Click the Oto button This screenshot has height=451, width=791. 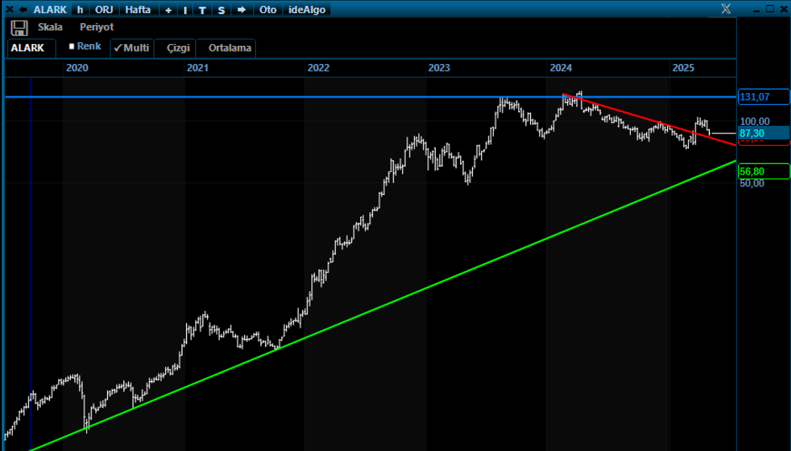[x=268, y=10]
